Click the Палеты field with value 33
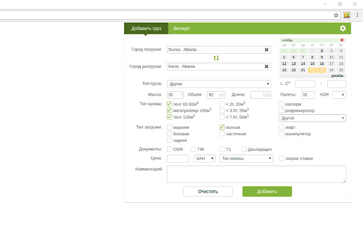This screenshot has height=226, width=363. coord(308,95)
